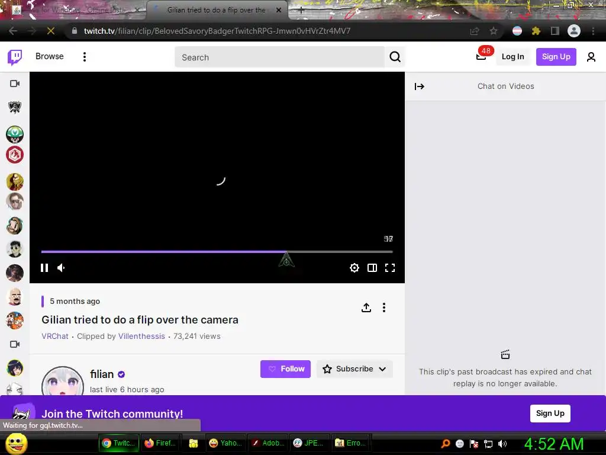606x455 pixels.
Task: Open the smiley Start button
Action: (x=16, y=443)
